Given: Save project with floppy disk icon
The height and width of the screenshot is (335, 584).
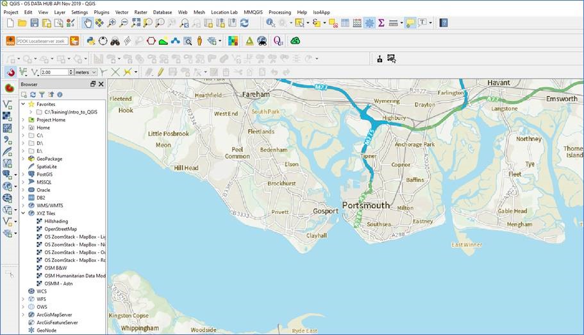Looking at the screenshot, I should 34,23.
